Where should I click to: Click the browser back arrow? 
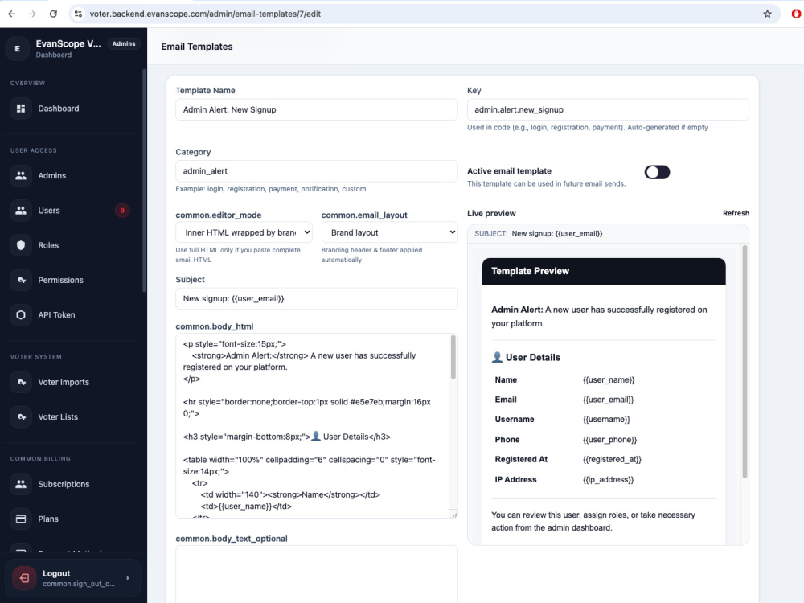click(12, 14)
